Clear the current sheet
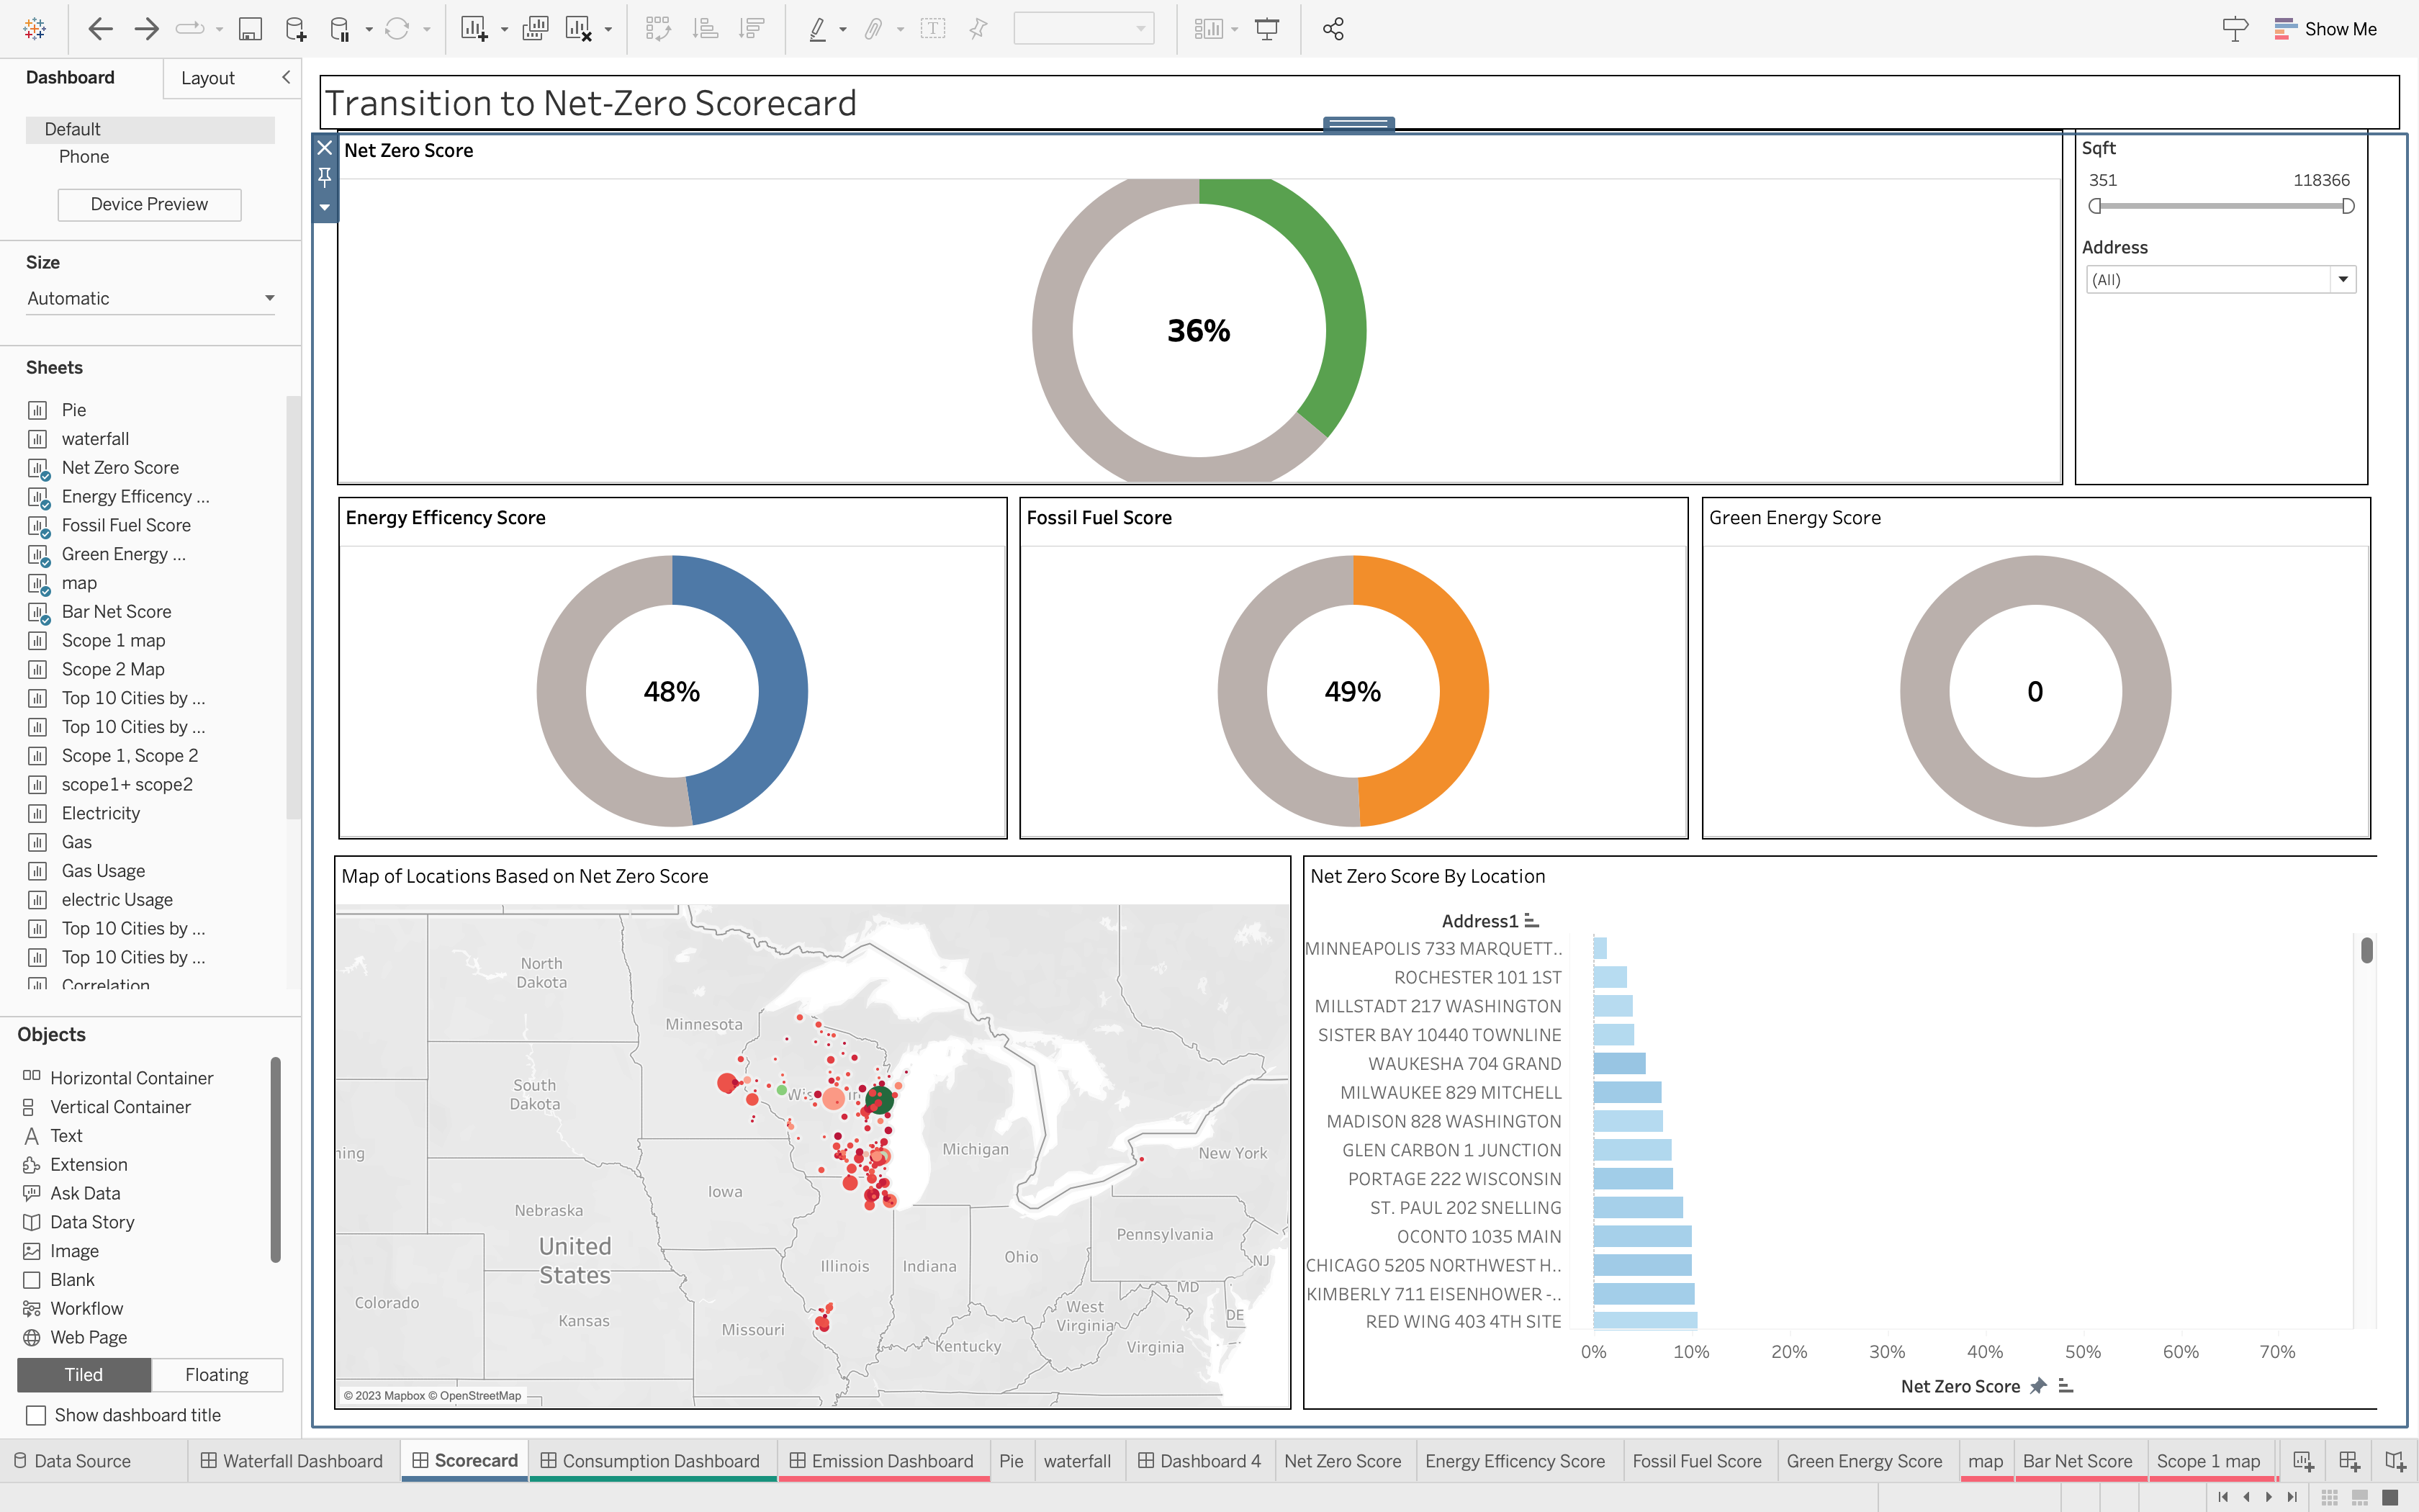The height and width of the screenshot is (1512, 2419). [x=580, y=28]
